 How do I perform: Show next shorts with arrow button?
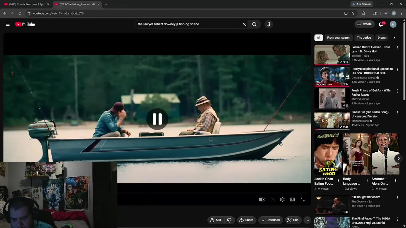tap(398, 158)
